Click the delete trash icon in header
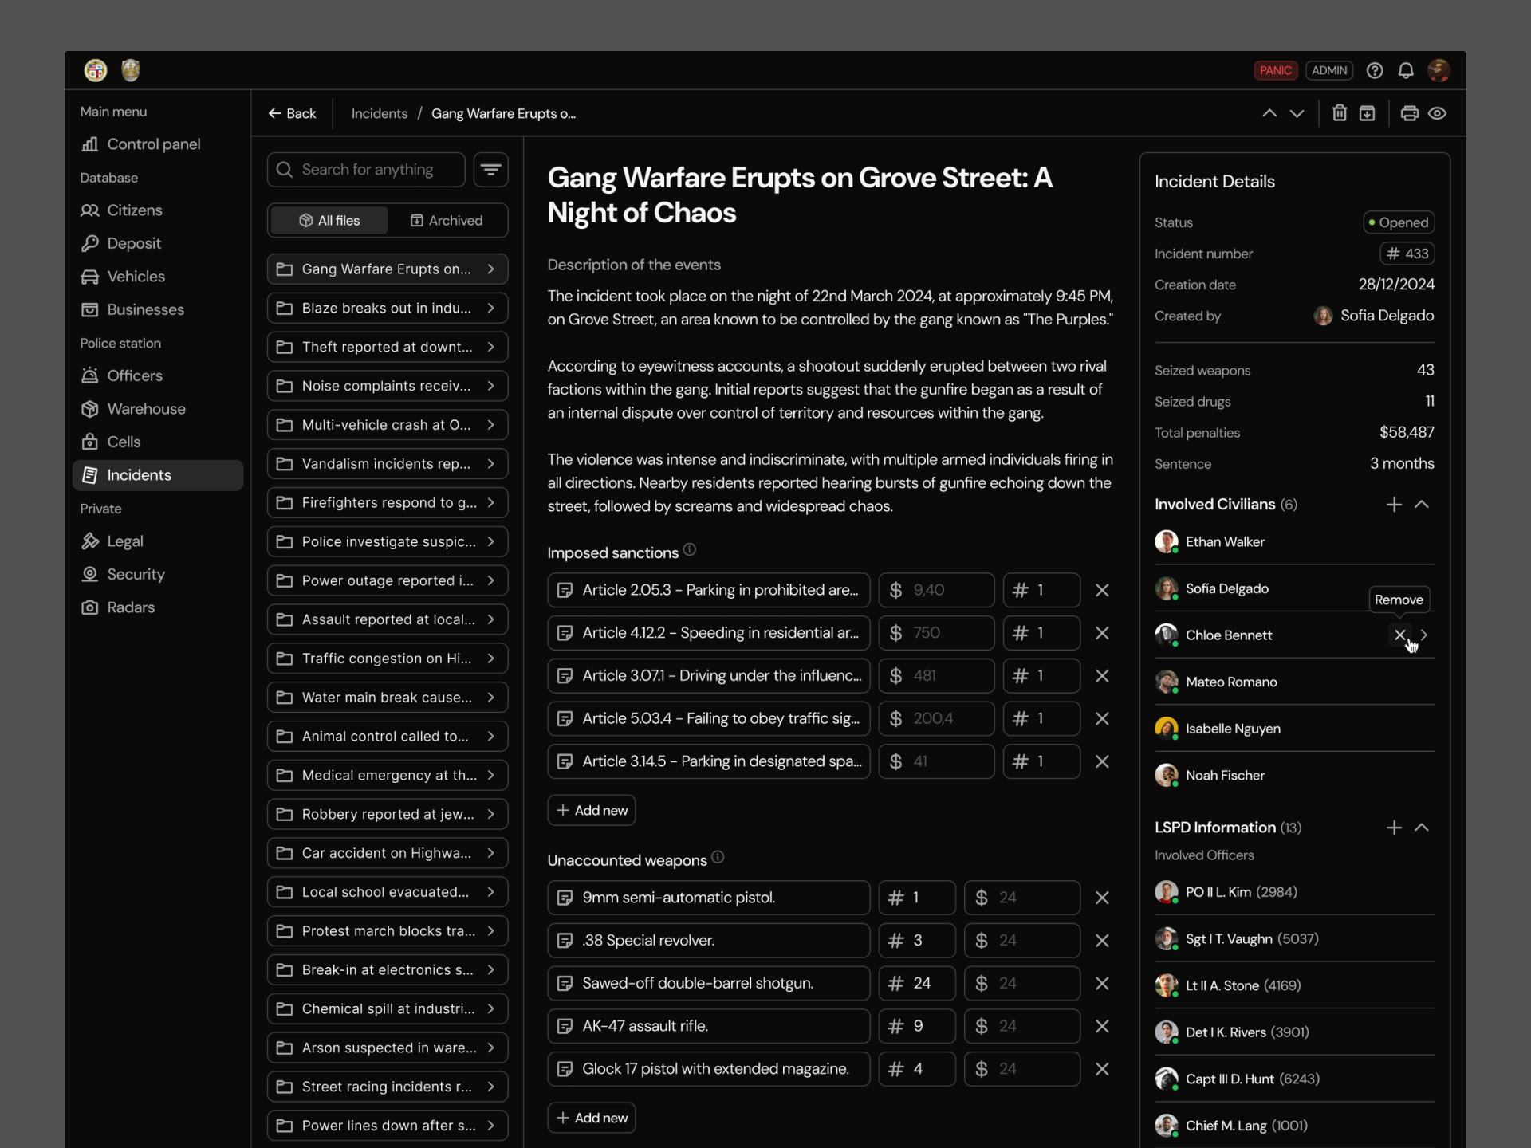Image resolution: width=1531 pixels, height=1148 pixels. (1340, 113)
